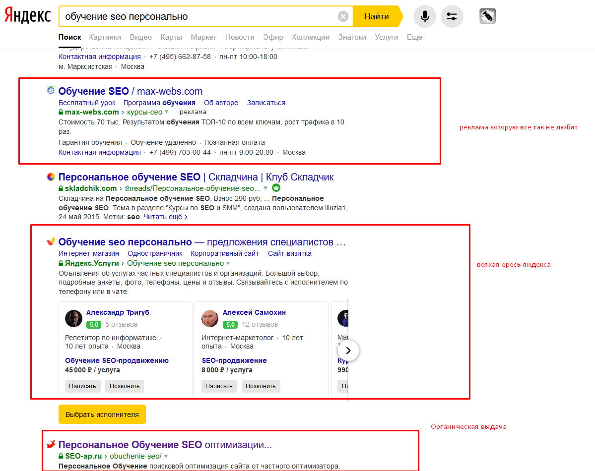Open Корпоративный сайт sitelink
This screenshot has height=471, width=595.
coord(225,253)
